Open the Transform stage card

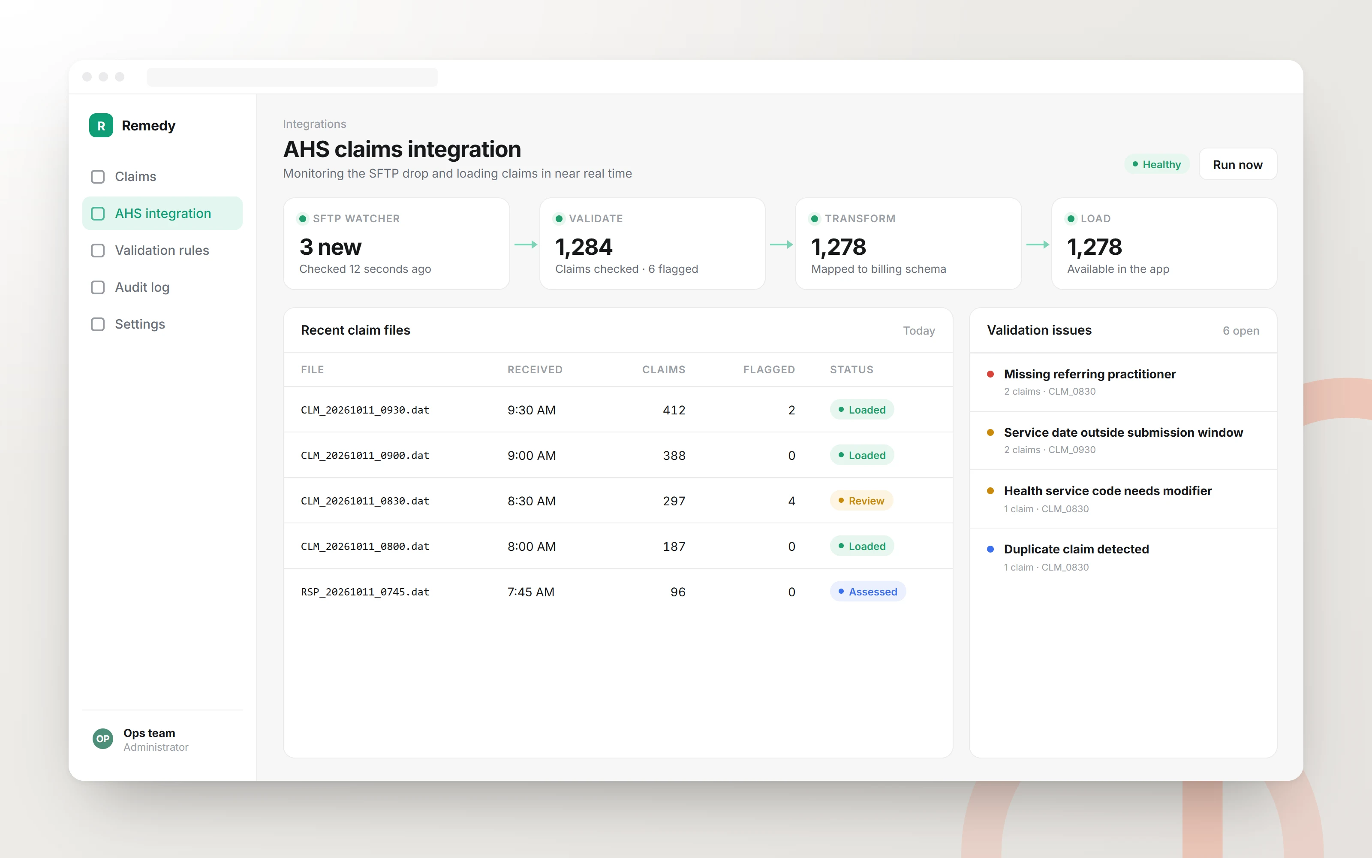tap(908, 244)
